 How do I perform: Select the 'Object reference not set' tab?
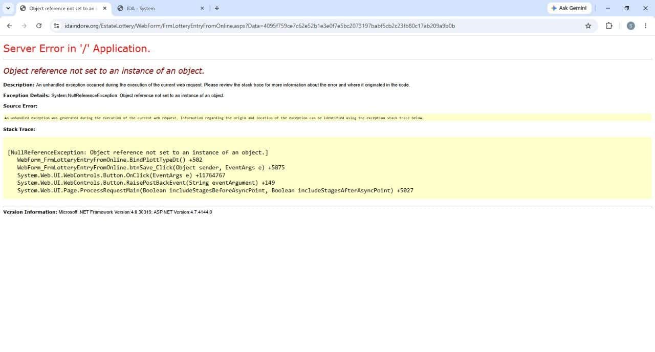(x=63, y=8)
